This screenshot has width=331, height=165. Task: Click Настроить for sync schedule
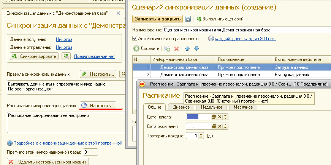tap(98, 106)
